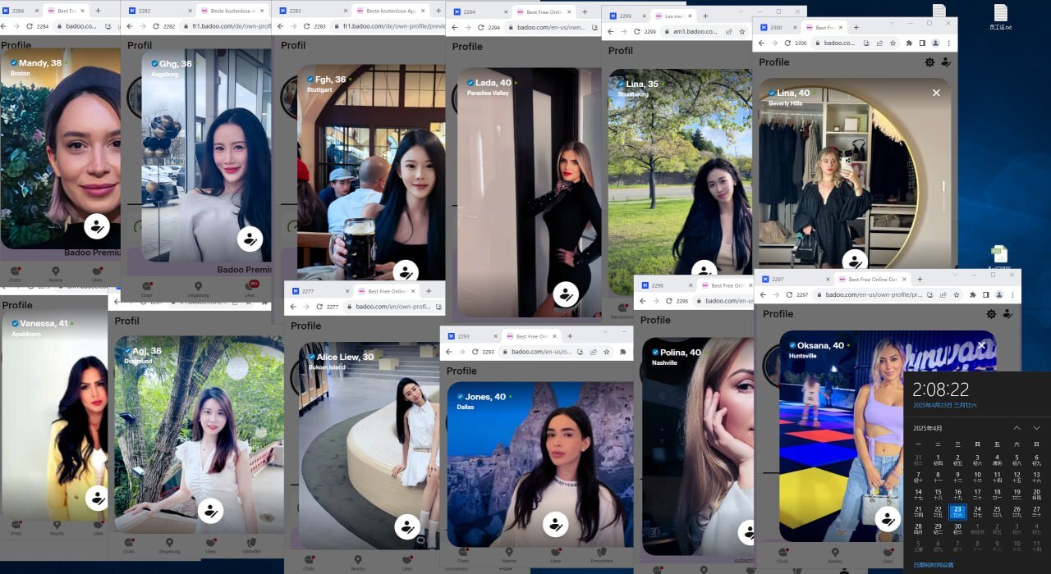Open new tab in 2277 window
1051x574 pixels.
click(429, 291)
